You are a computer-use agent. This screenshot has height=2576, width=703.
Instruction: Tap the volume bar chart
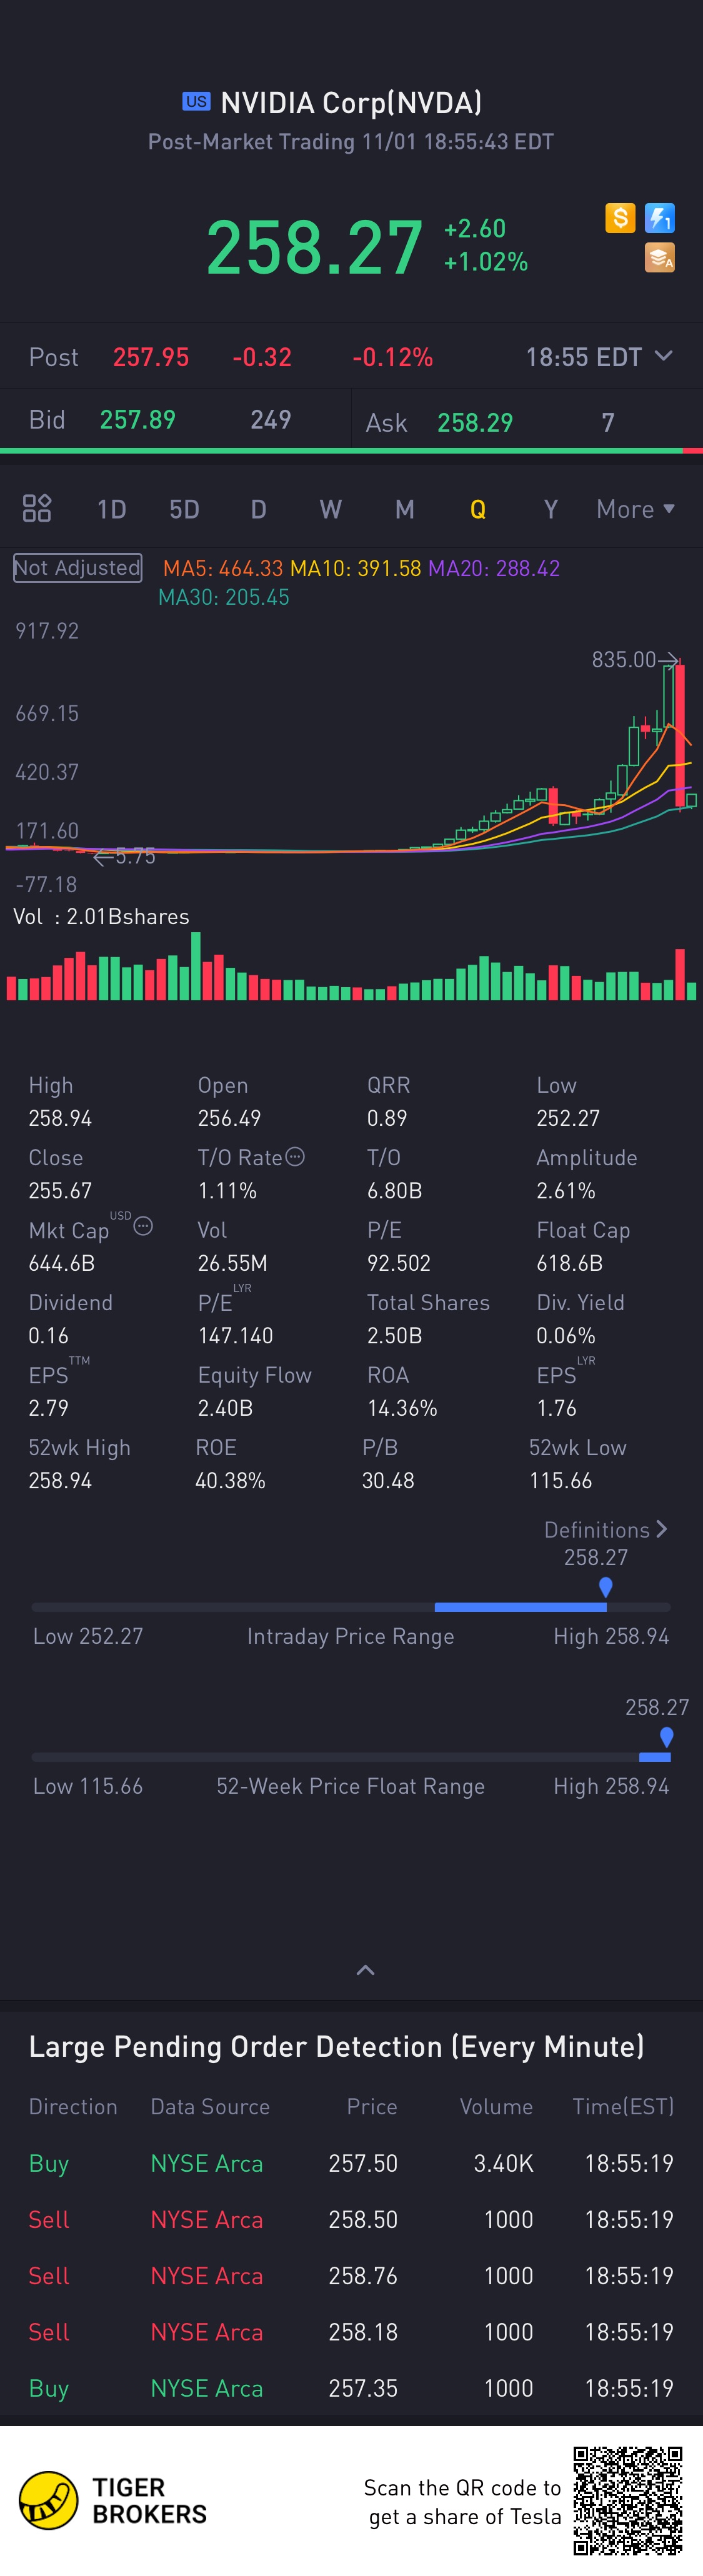351,966
